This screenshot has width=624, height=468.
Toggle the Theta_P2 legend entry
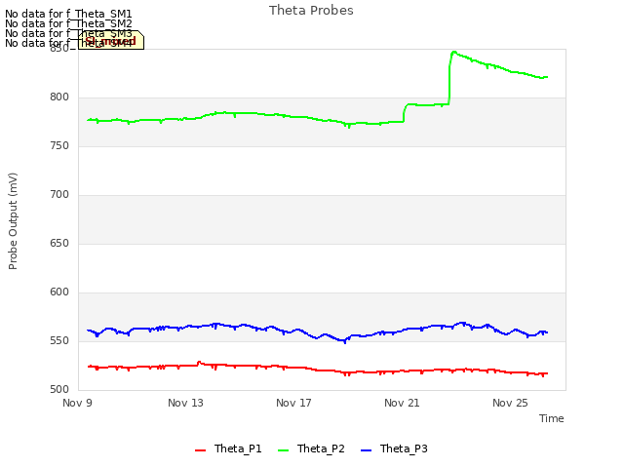pos(311,448)
